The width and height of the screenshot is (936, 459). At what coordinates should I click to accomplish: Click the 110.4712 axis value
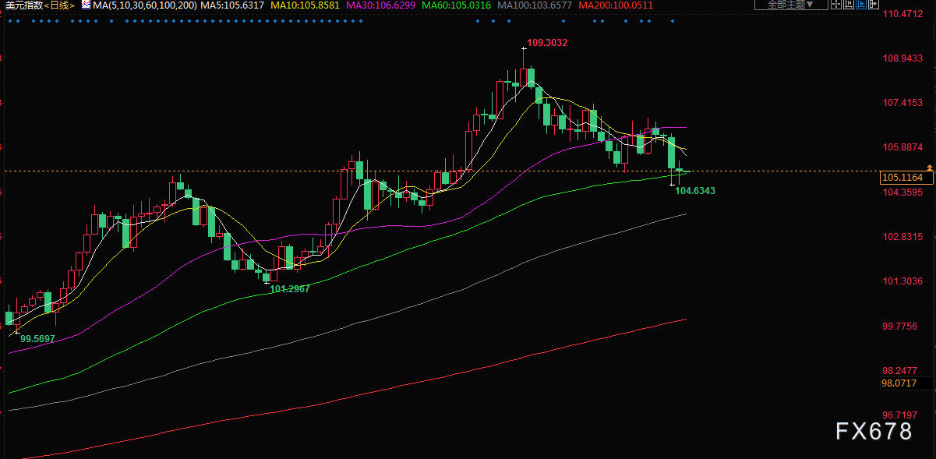pyautogui.click(x=902, y=14)
